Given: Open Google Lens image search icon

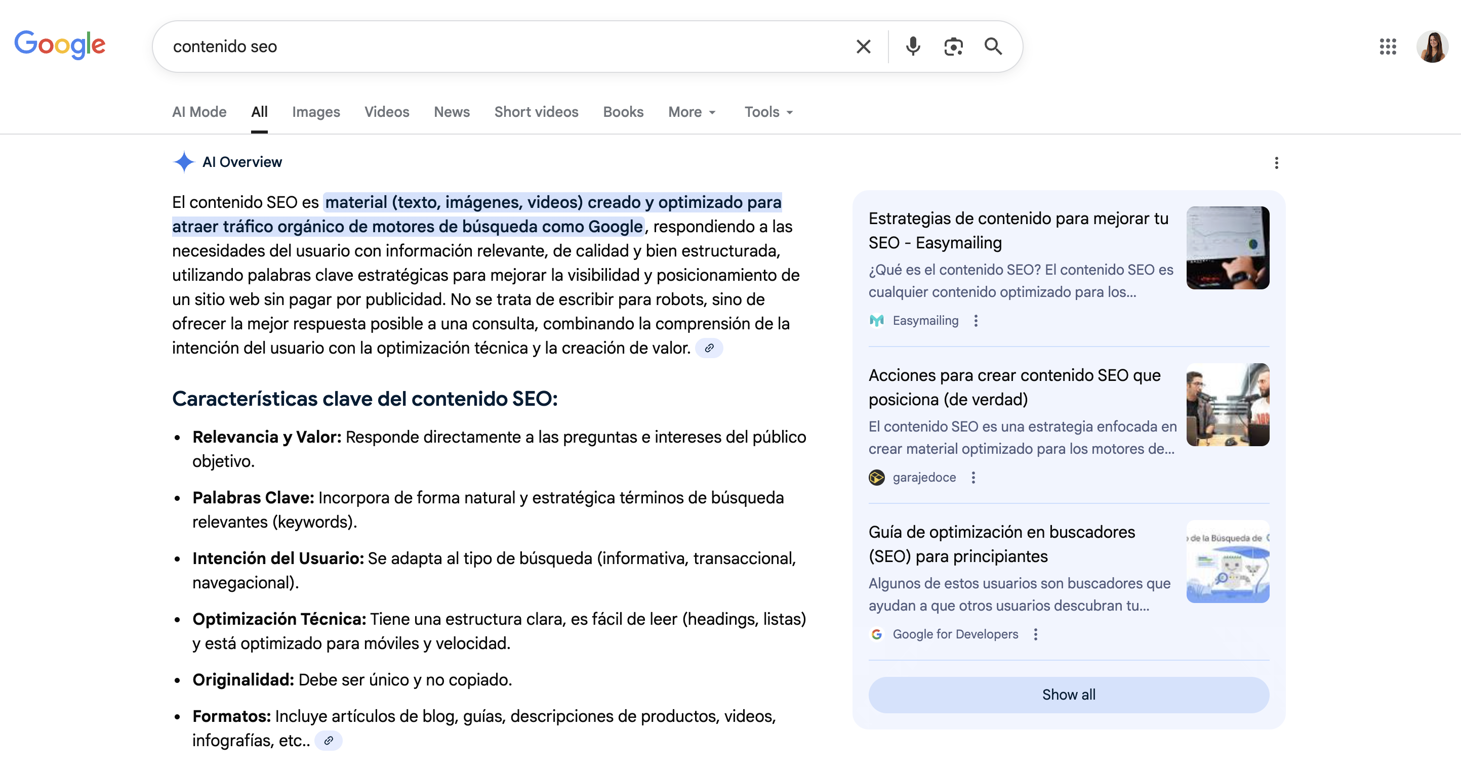Looking at the screenshot, I should point(953,47).
